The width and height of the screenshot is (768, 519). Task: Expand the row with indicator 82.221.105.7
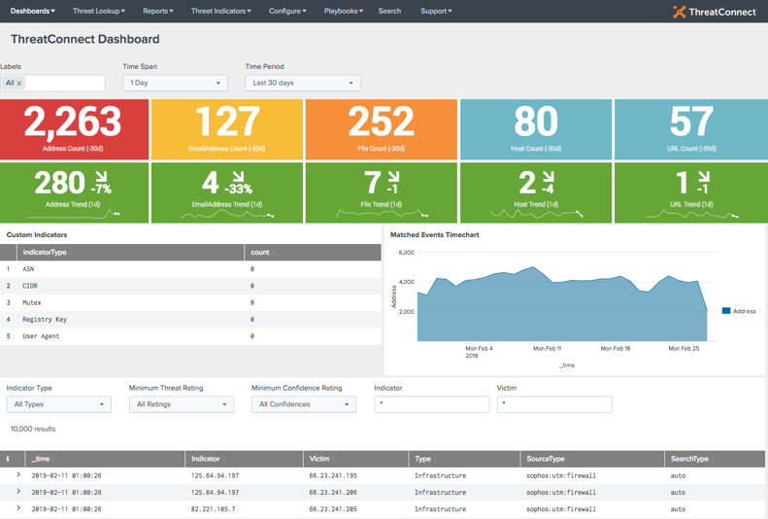(x=18, y=508)
